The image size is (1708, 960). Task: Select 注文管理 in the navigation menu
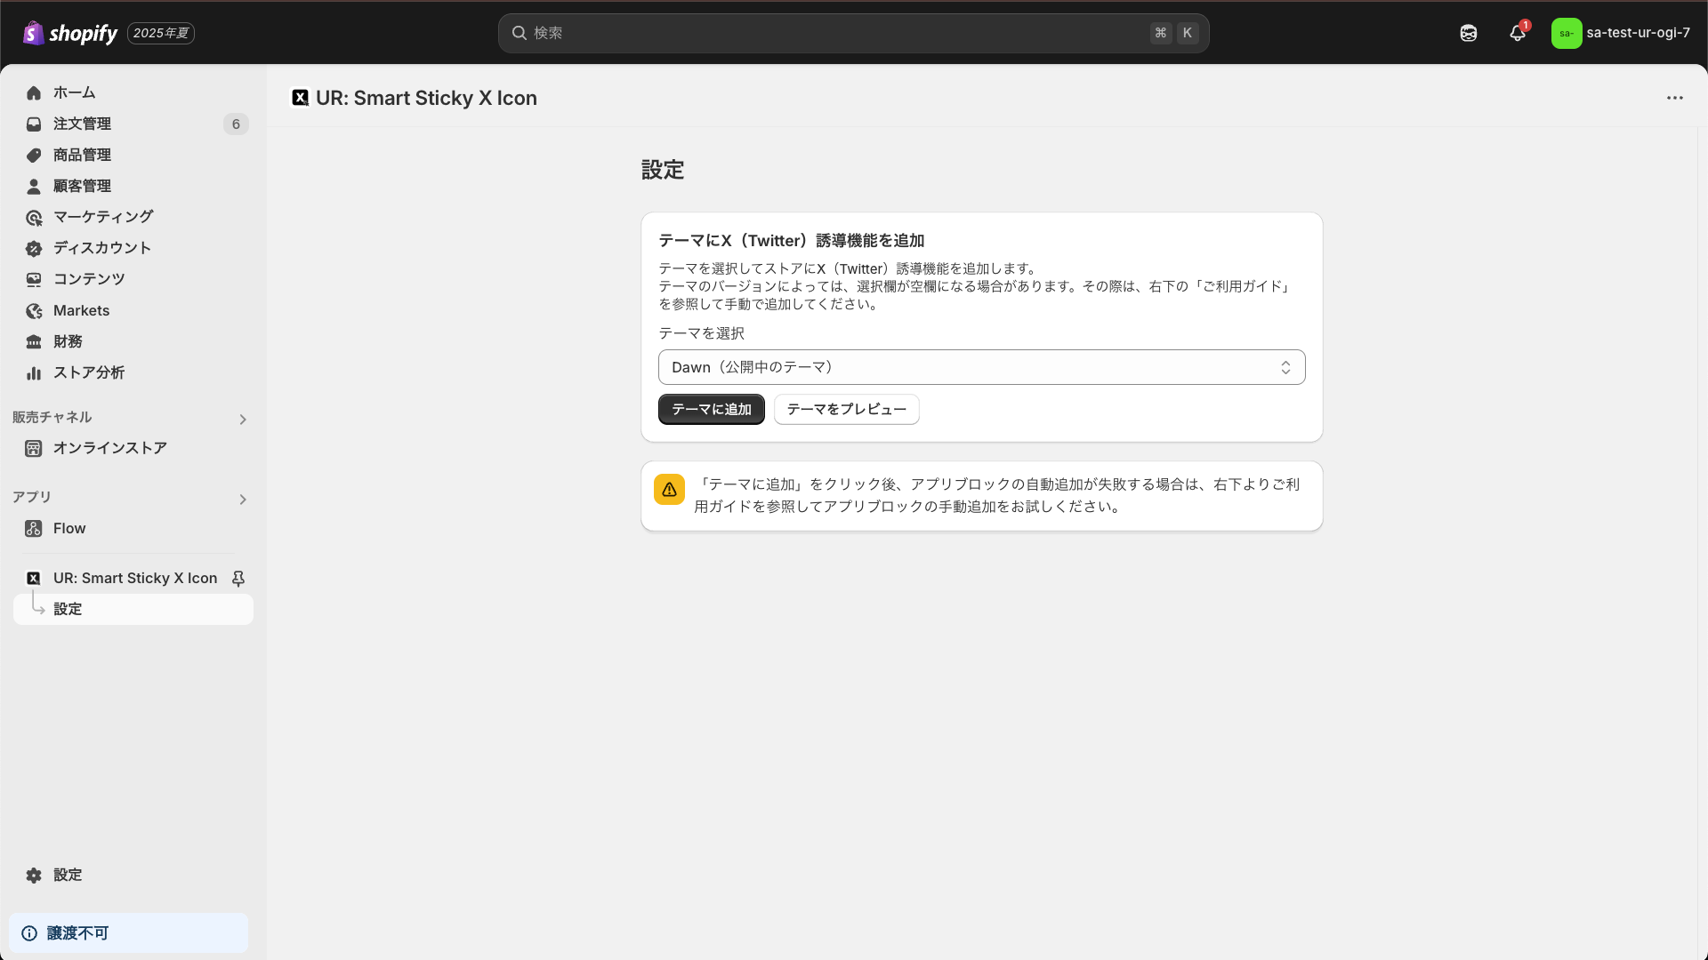(82, 124)
